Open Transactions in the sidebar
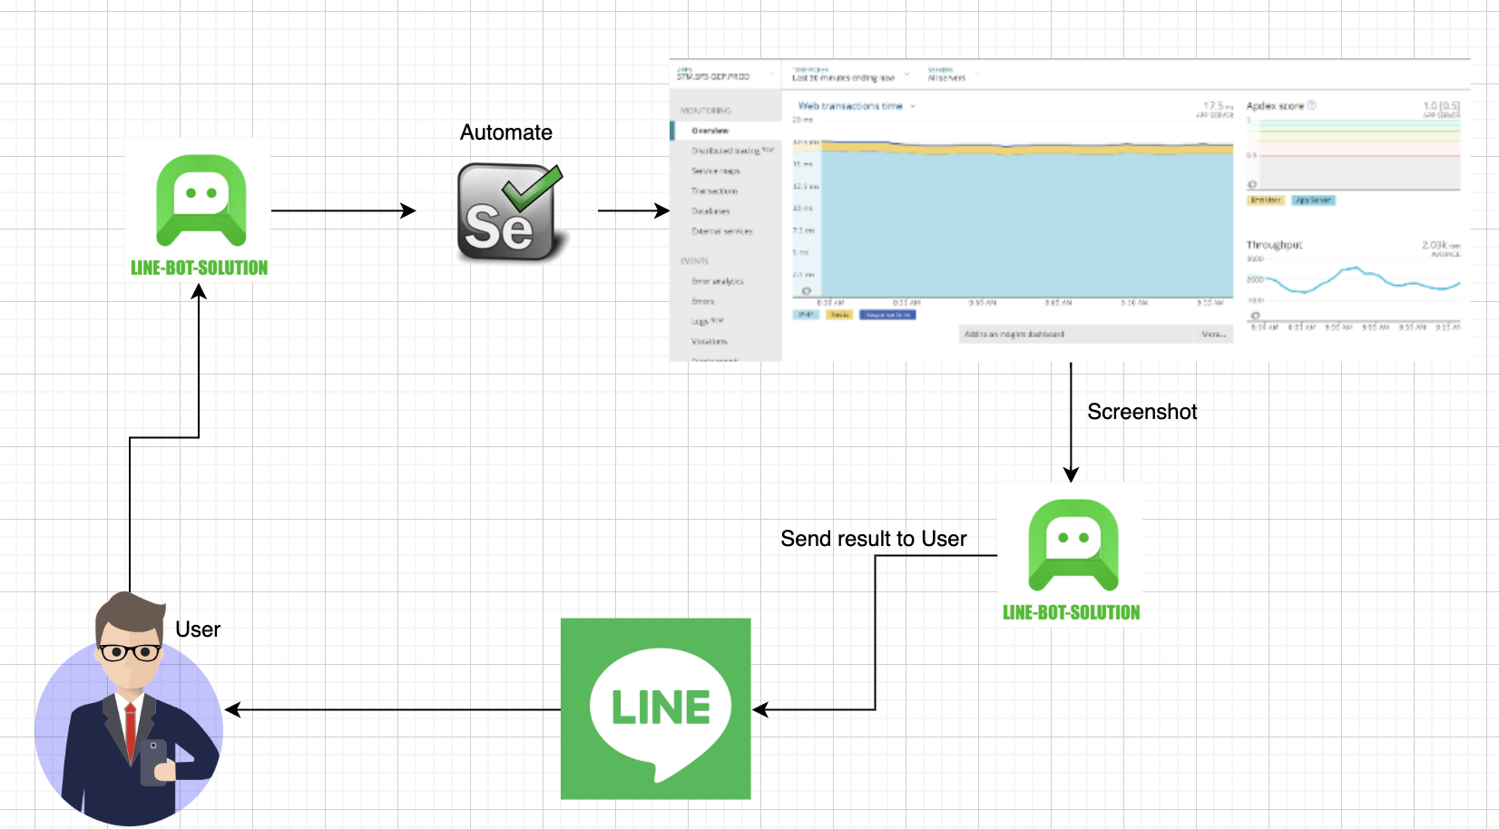 [x=714, y=191]
